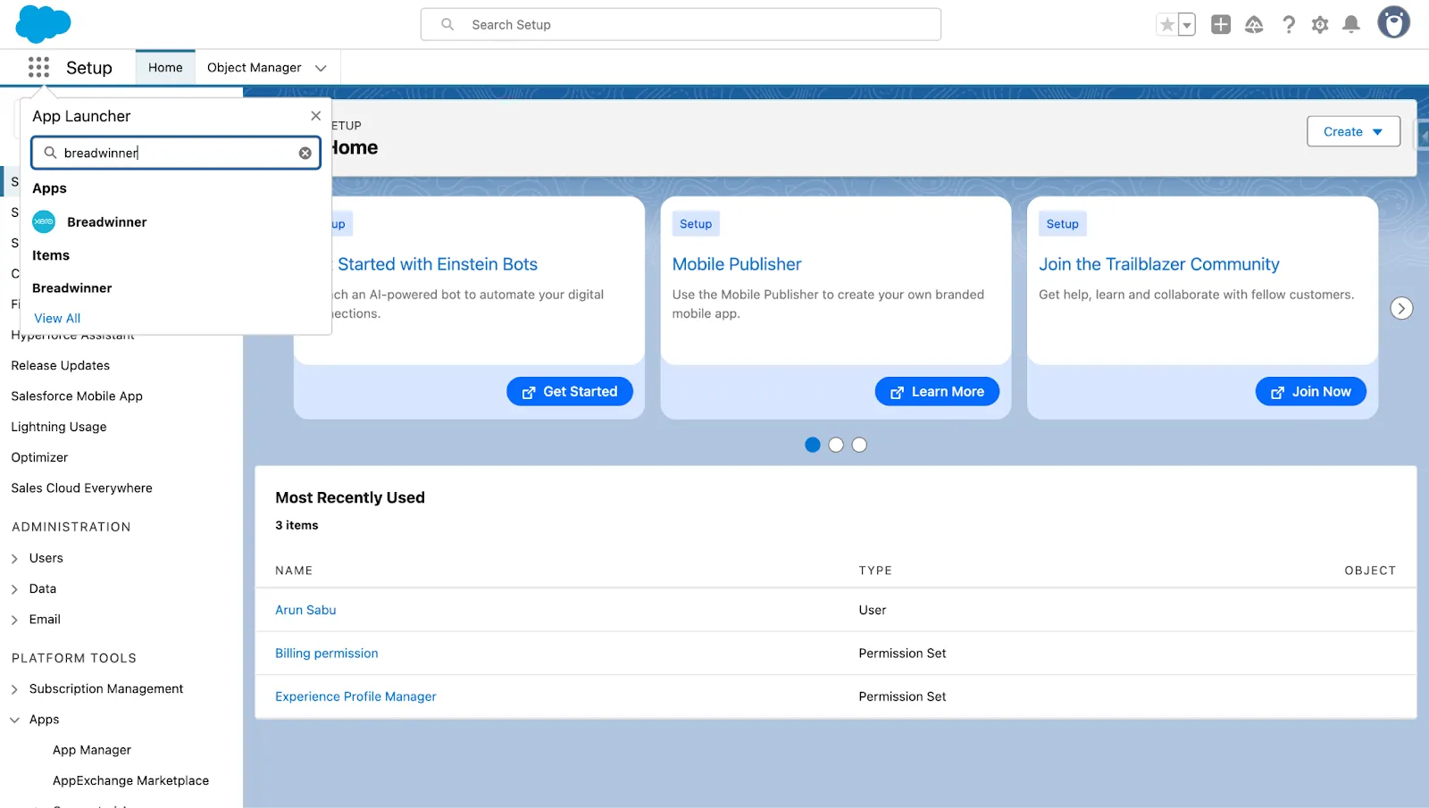Open Experience Profile Manager link

pos(355,696)
